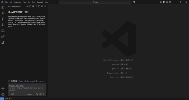This screenshot has width=189, height=100.
Task: Open Run and Debug view
Action: (x=3, y=25)
